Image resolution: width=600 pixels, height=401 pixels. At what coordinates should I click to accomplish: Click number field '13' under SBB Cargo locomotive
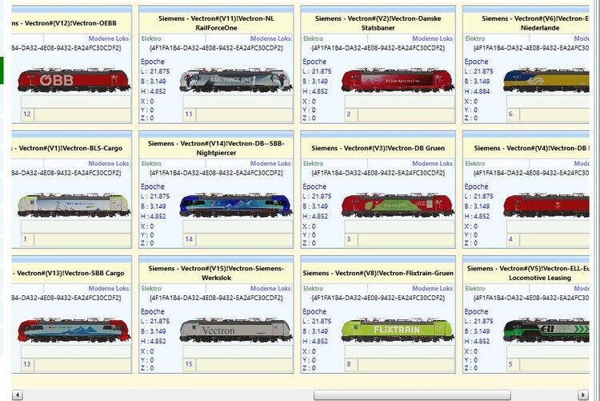[26, 364]
